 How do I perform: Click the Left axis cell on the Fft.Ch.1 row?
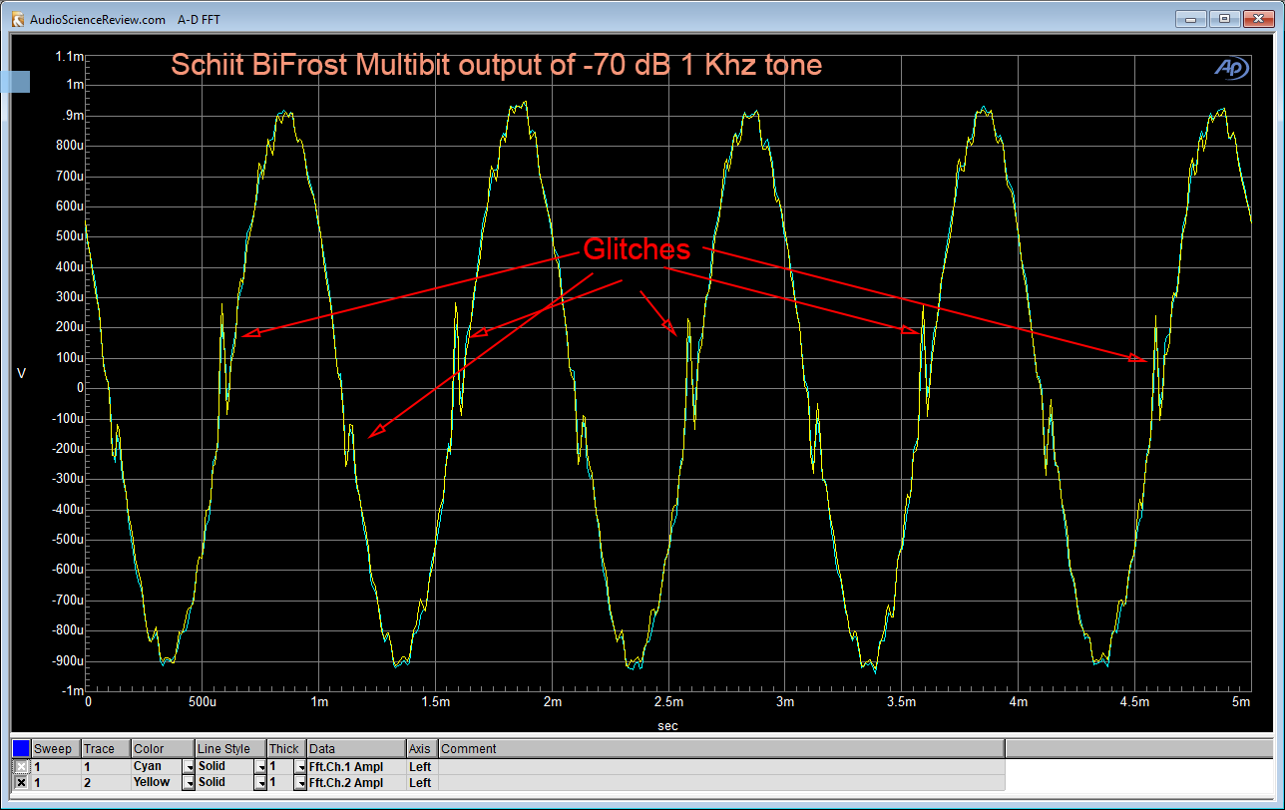tap(422, 766)
